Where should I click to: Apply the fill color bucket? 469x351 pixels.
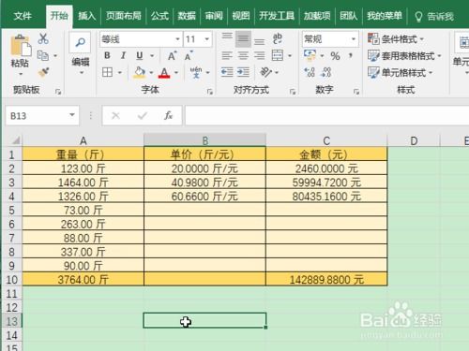click(140, 72)
